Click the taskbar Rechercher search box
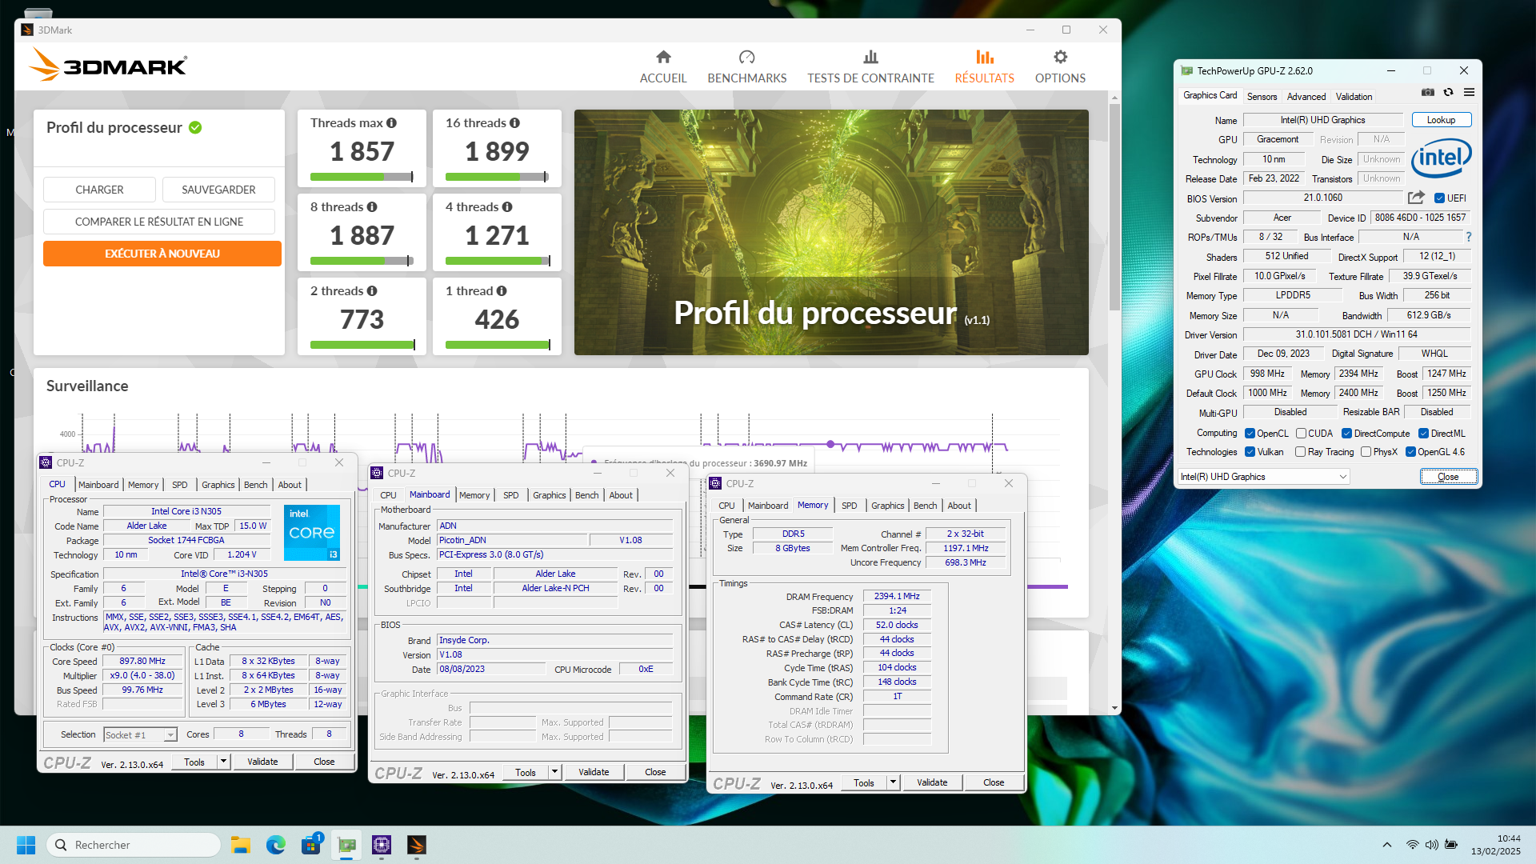The width and height of the screenshot is (1536, 864). [134, 845]
